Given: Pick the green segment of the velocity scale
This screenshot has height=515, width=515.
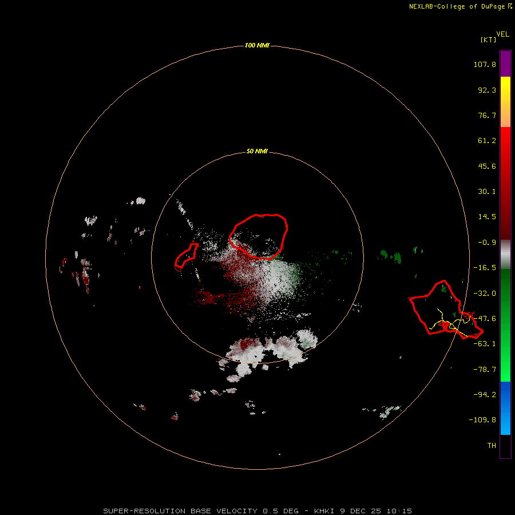Looking at the screenshot, I should point(505,325).
